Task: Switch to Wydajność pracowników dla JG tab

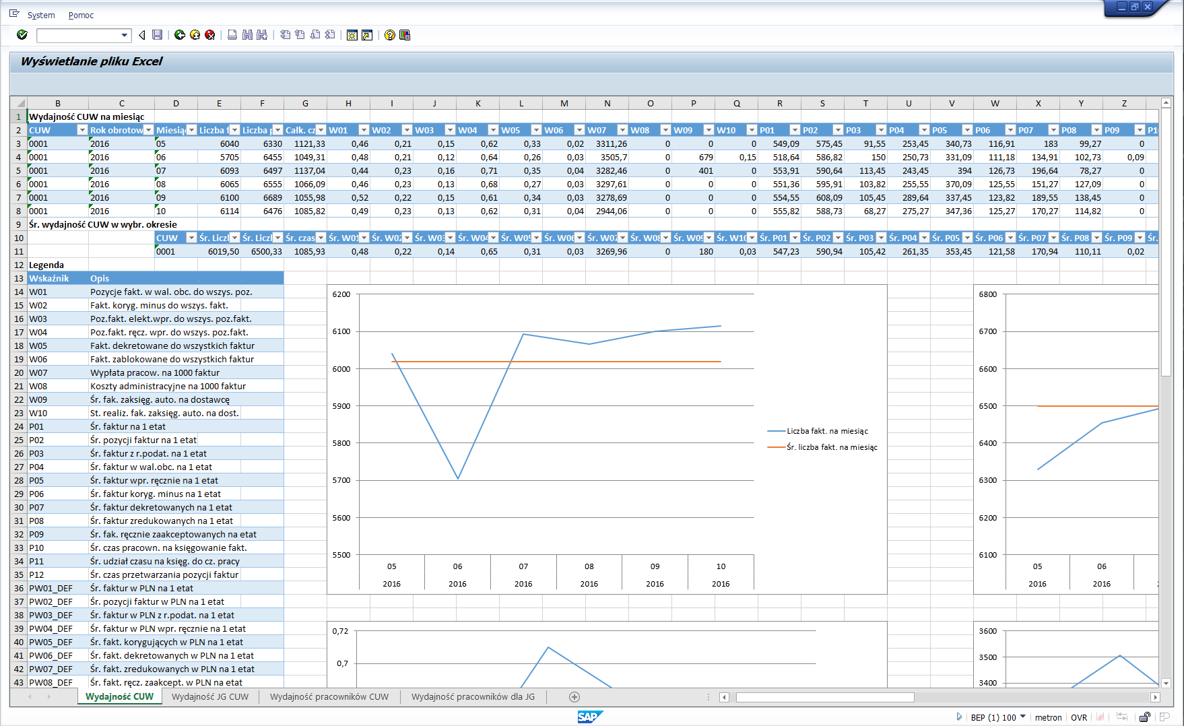Action: pos(473,697)
